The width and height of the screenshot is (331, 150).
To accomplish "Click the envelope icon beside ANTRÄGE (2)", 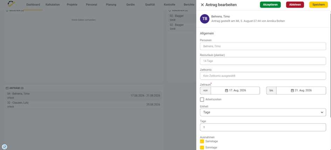I will (x=7, y=88).
